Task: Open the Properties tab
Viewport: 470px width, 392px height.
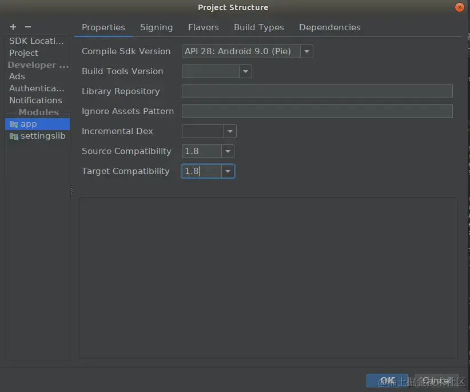Action: pos(103,27)
